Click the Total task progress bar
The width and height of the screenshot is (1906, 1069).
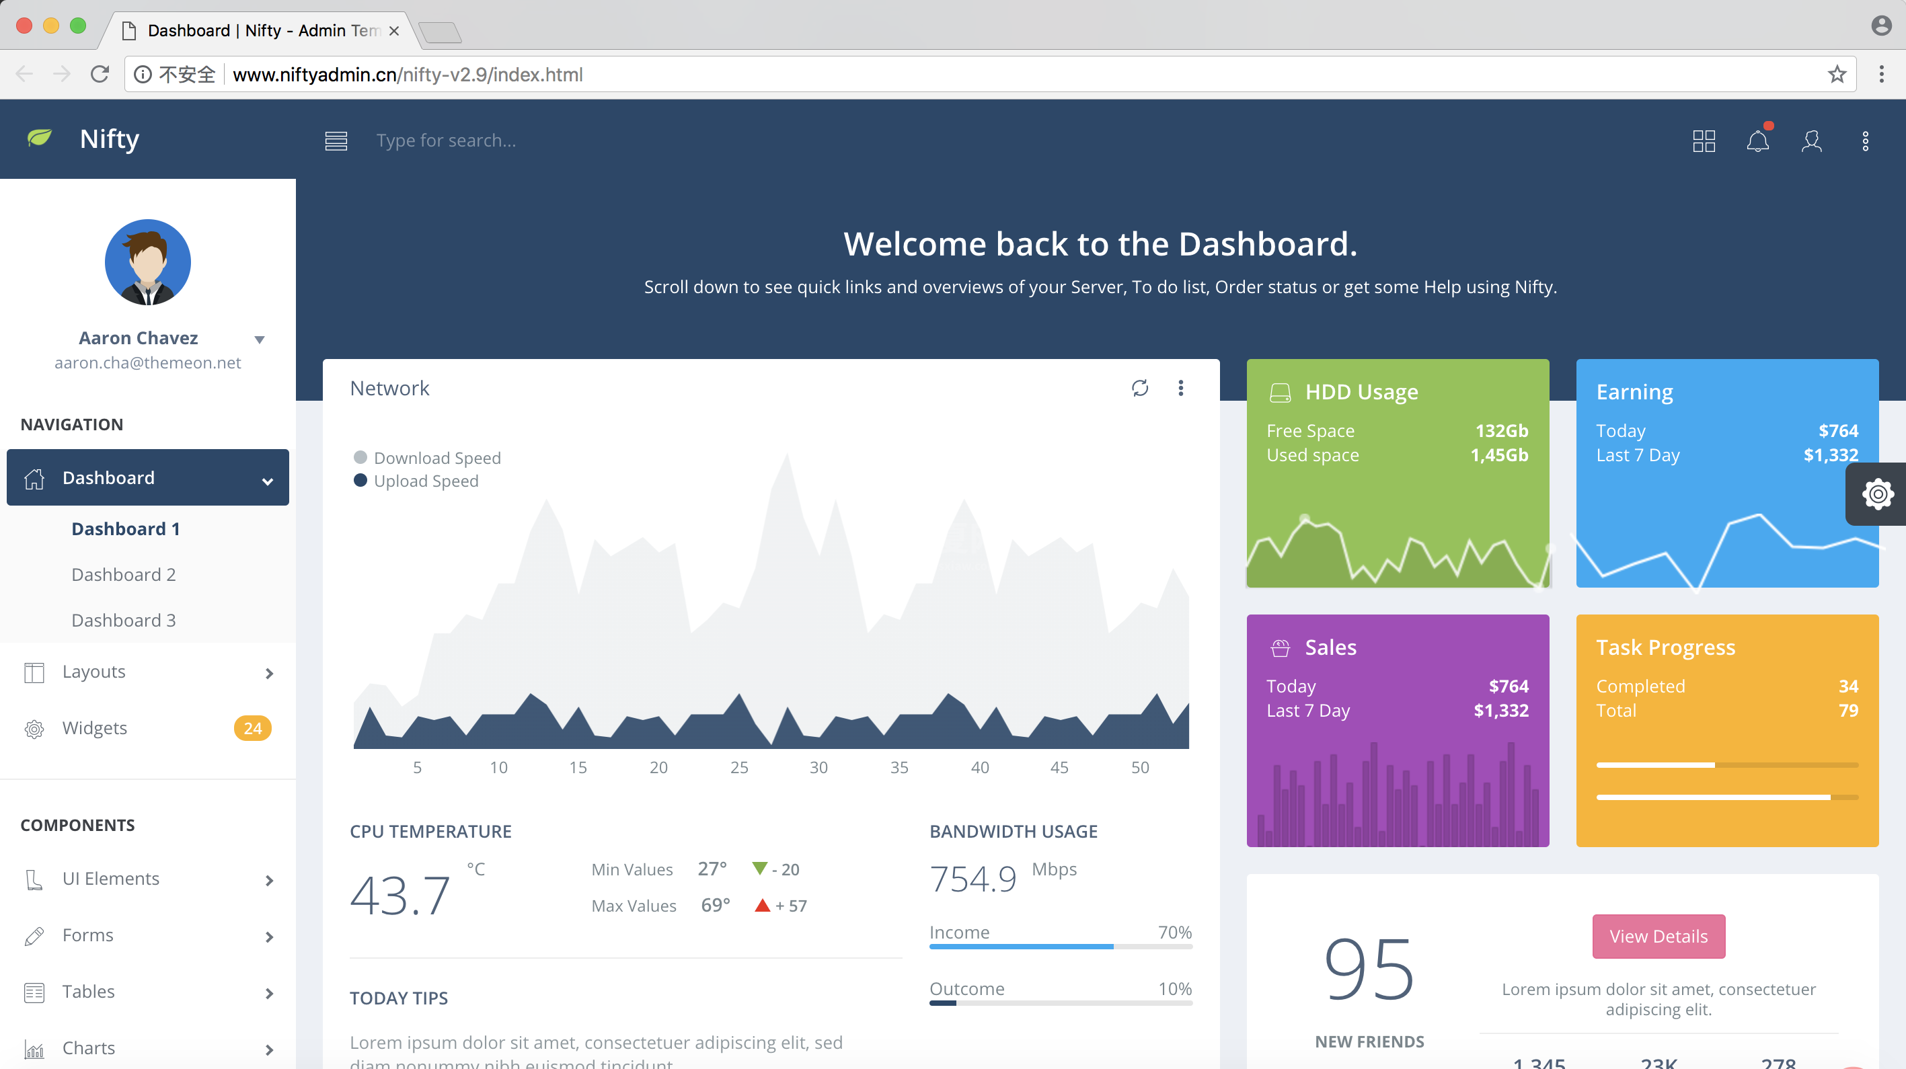1727,797
